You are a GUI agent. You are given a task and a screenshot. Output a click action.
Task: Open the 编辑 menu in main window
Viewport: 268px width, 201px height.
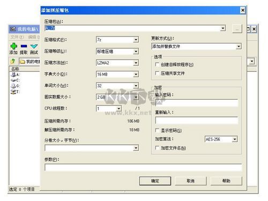tap(34, 37)
